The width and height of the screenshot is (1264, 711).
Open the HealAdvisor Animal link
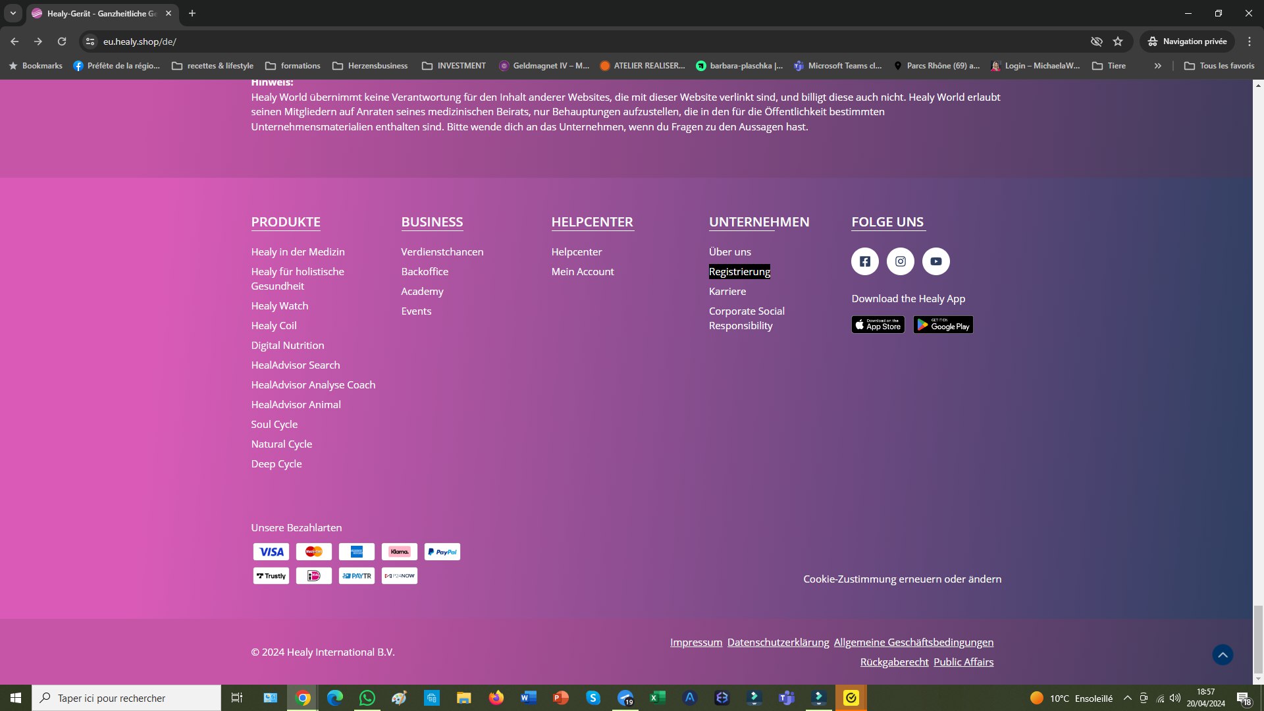(296, 405)
